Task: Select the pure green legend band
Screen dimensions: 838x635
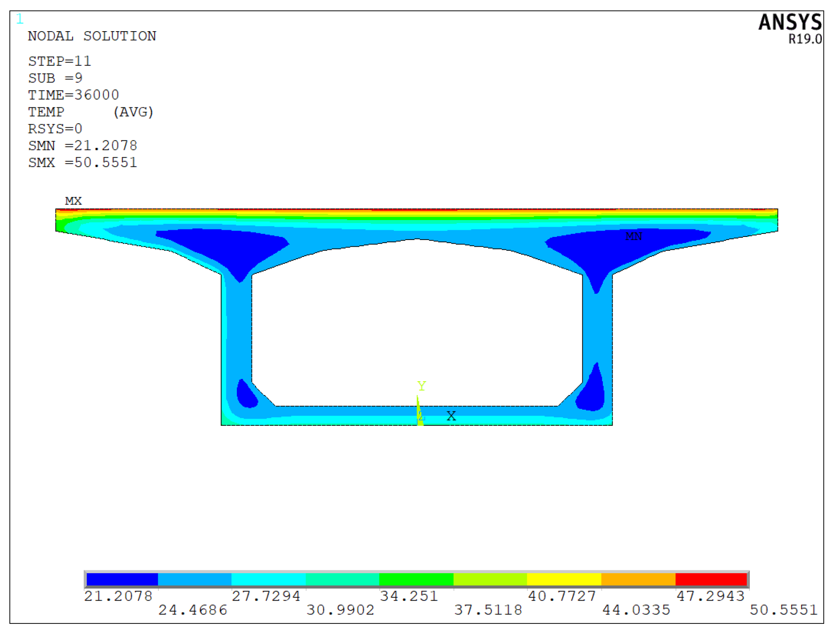Action: point(416,579)
